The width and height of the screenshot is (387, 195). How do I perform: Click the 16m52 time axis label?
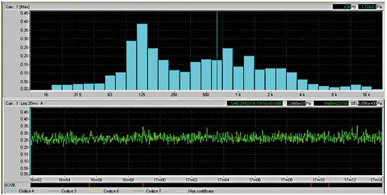click(35, 180)
